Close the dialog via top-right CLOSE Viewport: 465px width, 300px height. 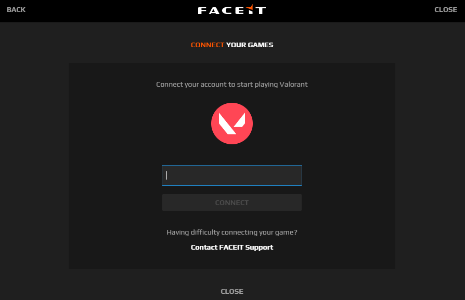tap(446, 10)
